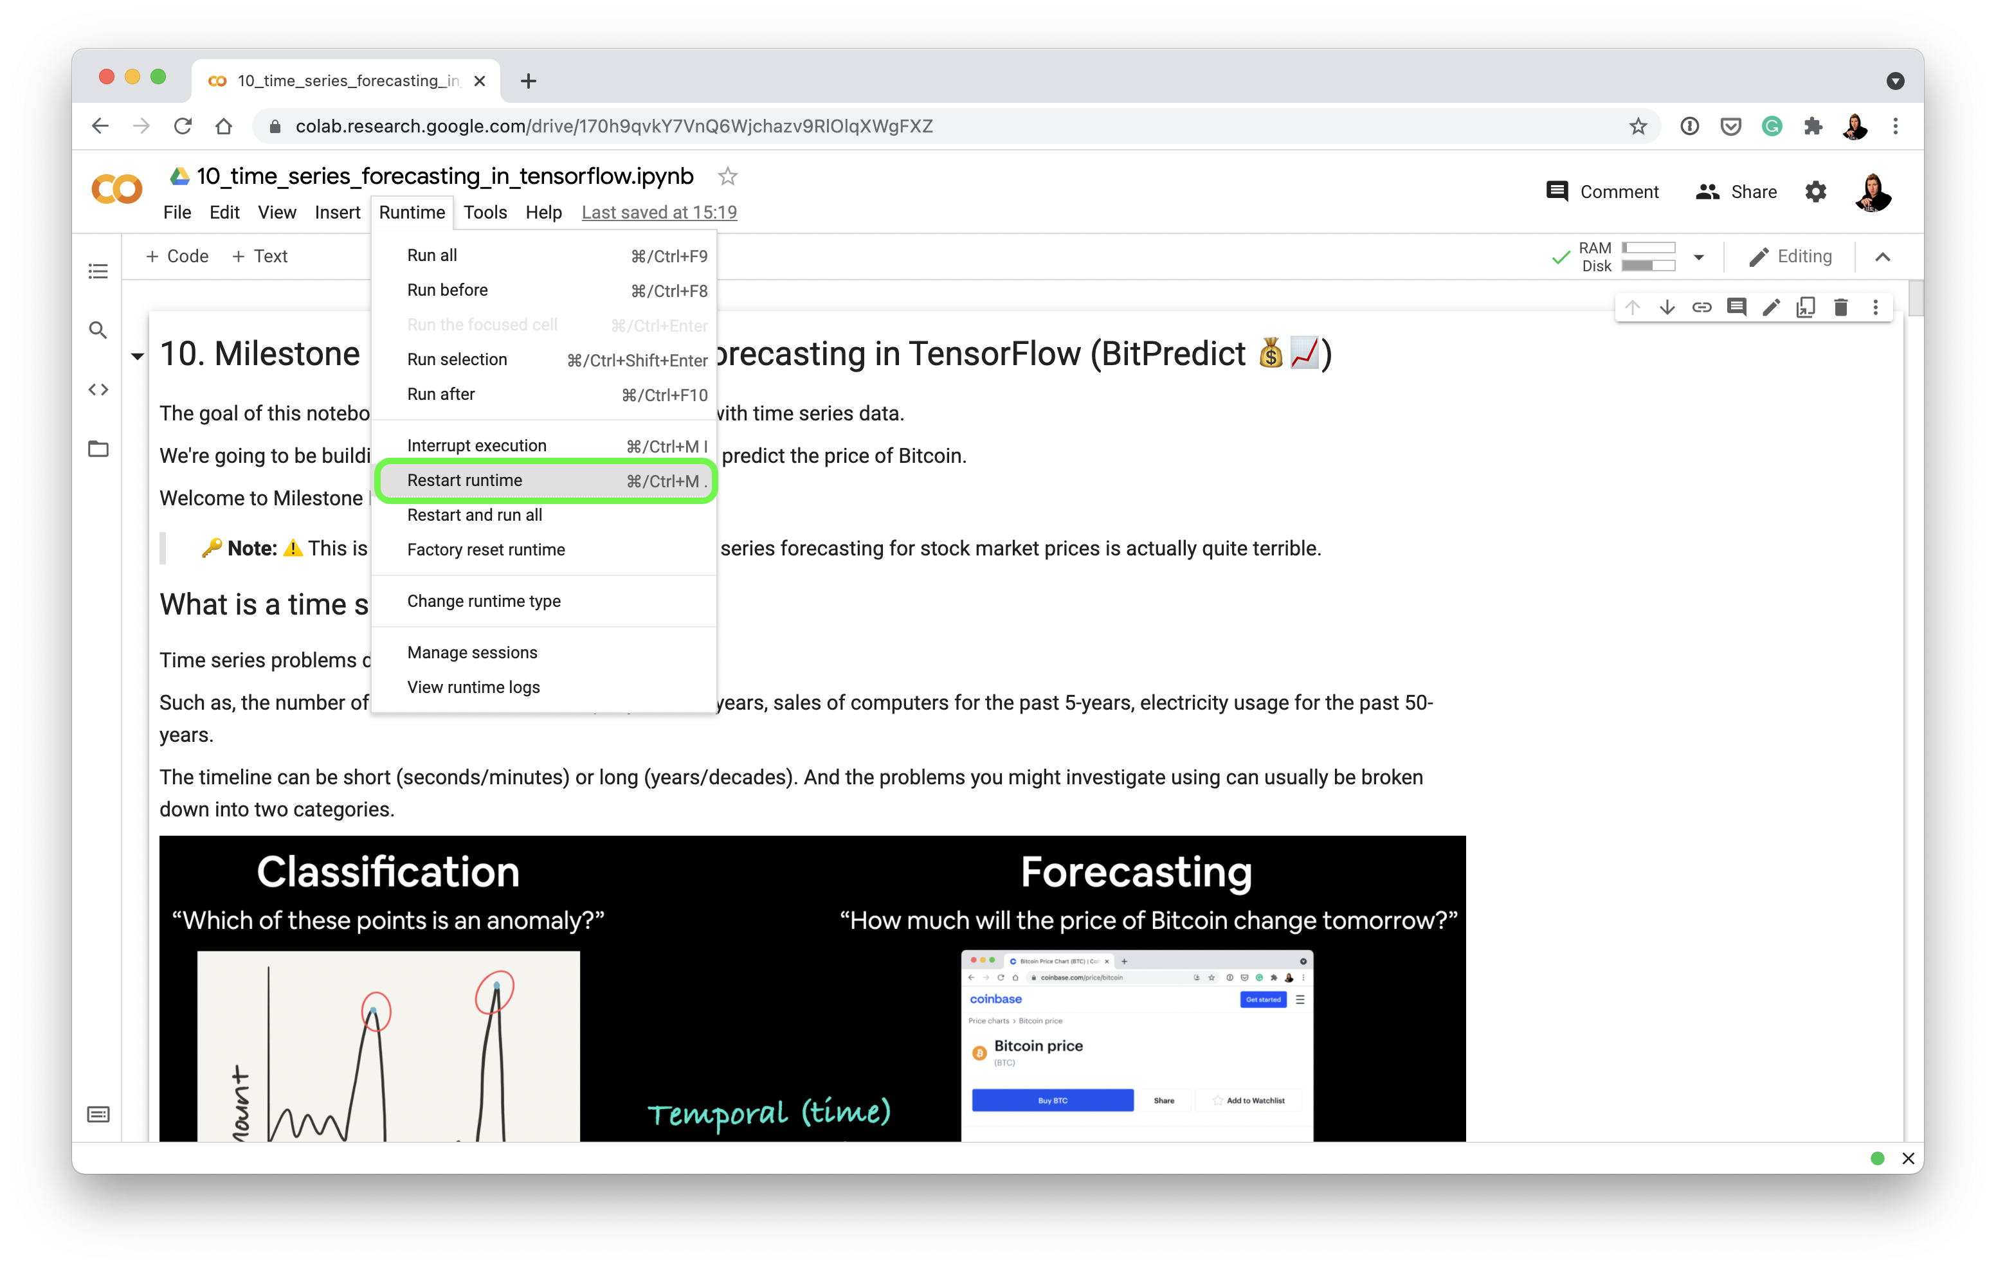Viewport: 1996px width, 1269px height.
Task: Open the notebook settings gear icon
Action: (1815, 192)
